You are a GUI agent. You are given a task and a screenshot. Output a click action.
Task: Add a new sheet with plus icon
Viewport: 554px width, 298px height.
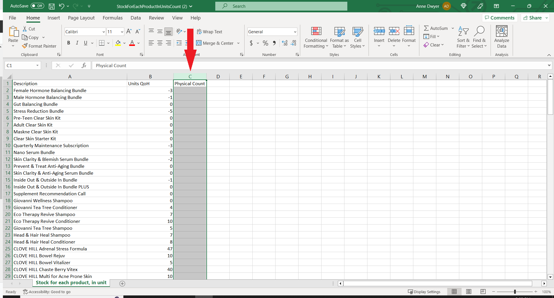(122, 284)
